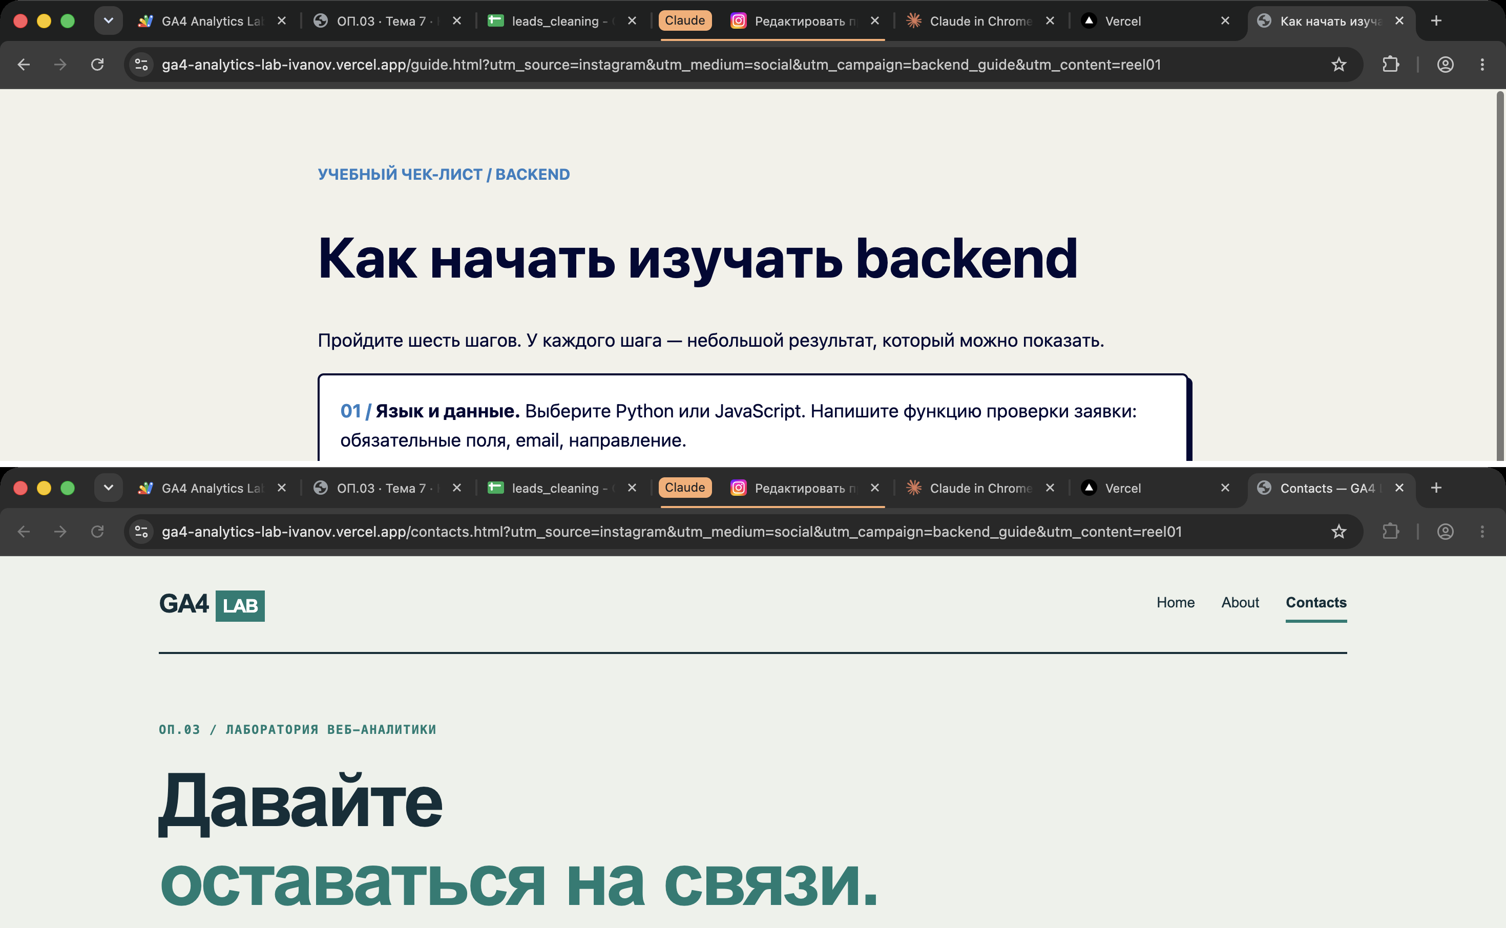Expand the tab search dropdown in the bottom window

click(109, 488)
